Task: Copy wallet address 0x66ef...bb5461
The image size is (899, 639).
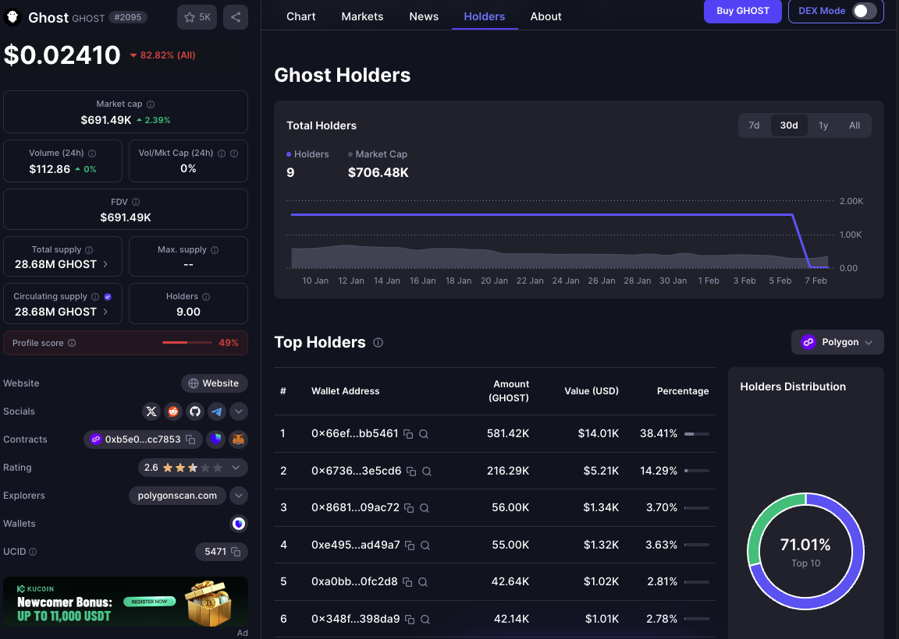Action: pyautogui.click(x=408, y=434)
